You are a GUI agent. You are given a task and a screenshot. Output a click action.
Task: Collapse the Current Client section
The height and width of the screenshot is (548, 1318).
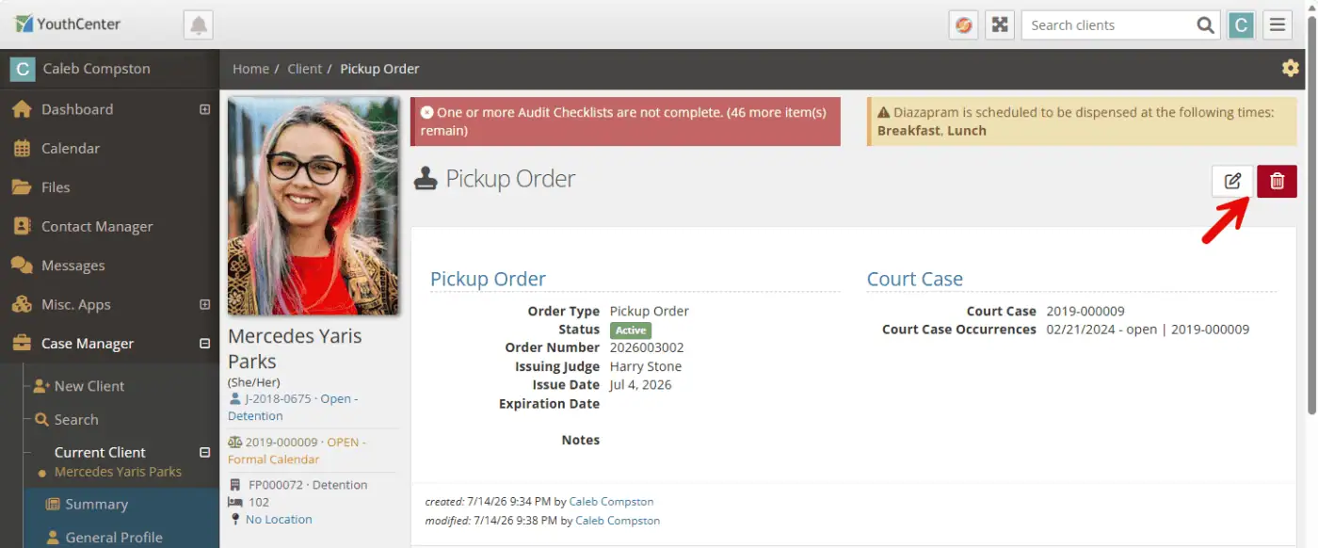pyautogui.click(x=204, y=452)
